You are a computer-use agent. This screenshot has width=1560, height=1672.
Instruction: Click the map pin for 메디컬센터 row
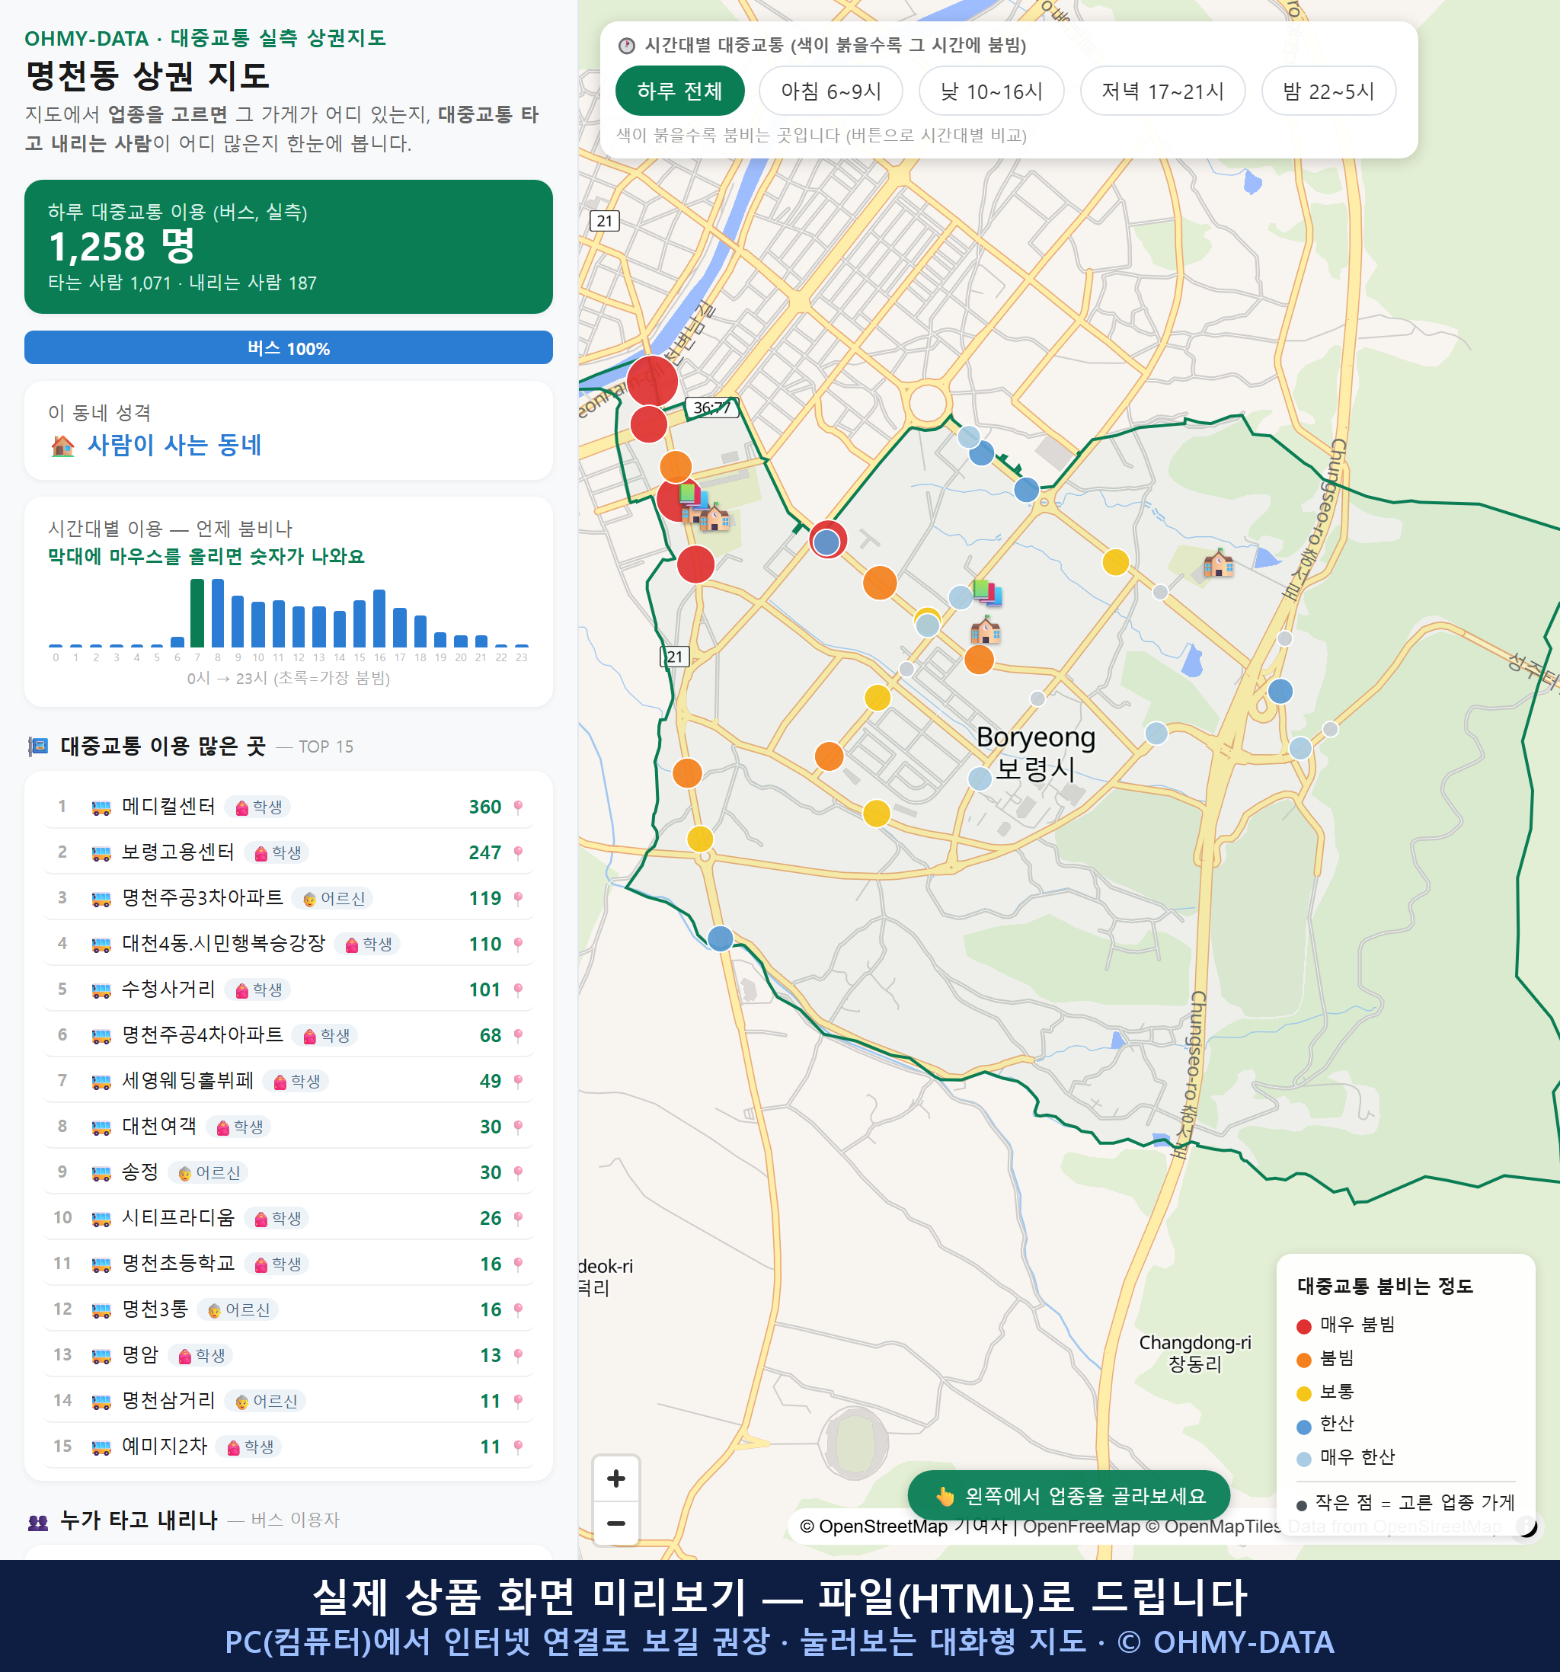click(x=518, y=807)
